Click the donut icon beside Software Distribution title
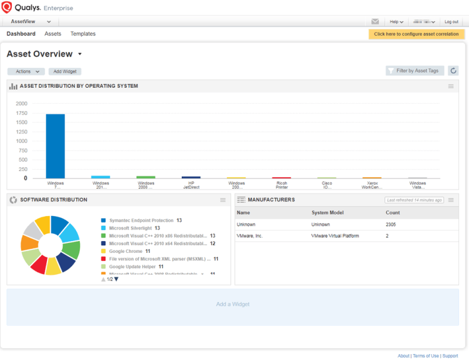This screenshot has width=469, height=360. coord(13,200)
